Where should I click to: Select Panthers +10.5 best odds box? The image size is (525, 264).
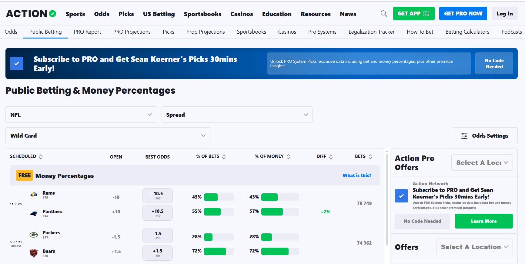158,213
